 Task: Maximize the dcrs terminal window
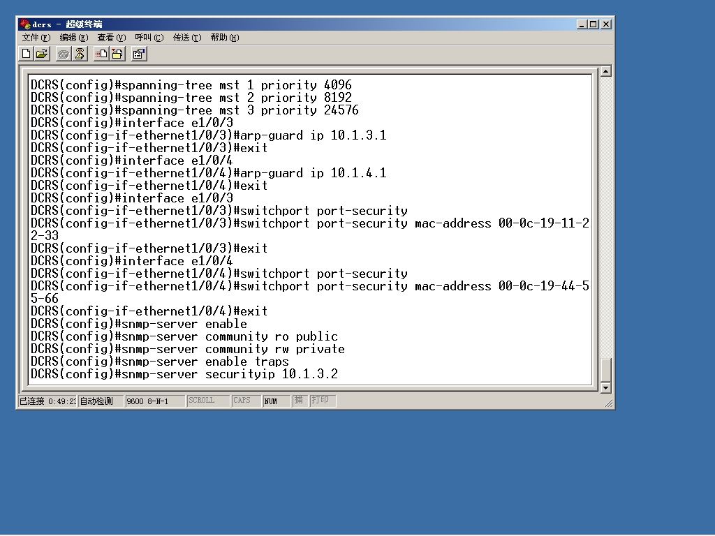pos(594,24)
